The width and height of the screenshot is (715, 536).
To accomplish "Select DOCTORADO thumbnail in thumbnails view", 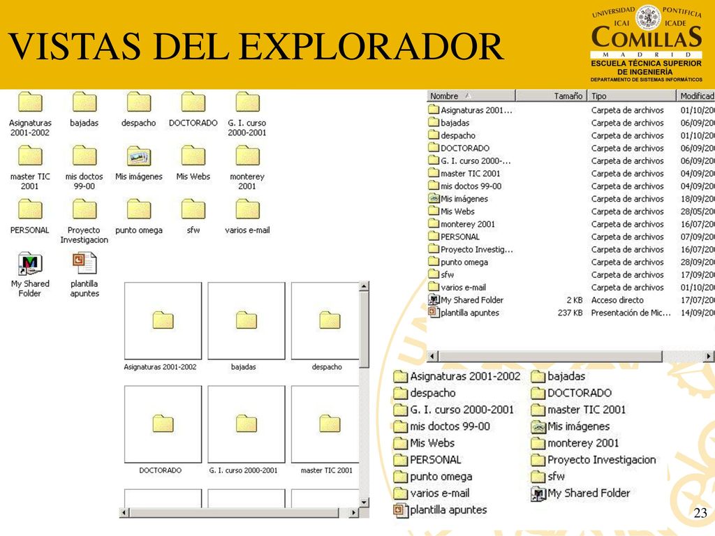I will click(163, 424).
